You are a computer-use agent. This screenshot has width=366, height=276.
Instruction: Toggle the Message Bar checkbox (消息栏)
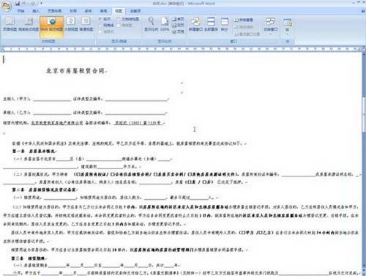coord(106,31)
